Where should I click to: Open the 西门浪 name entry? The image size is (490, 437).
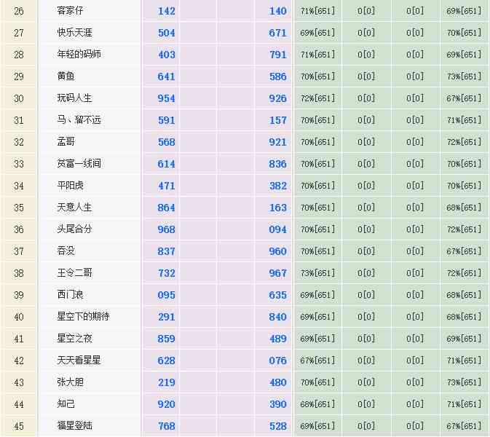(x=70, y=295)
